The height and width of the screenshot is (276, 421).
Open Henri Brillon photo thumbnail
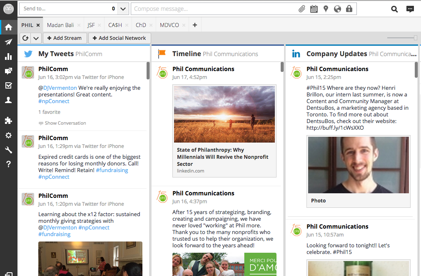tap(359, 165)
